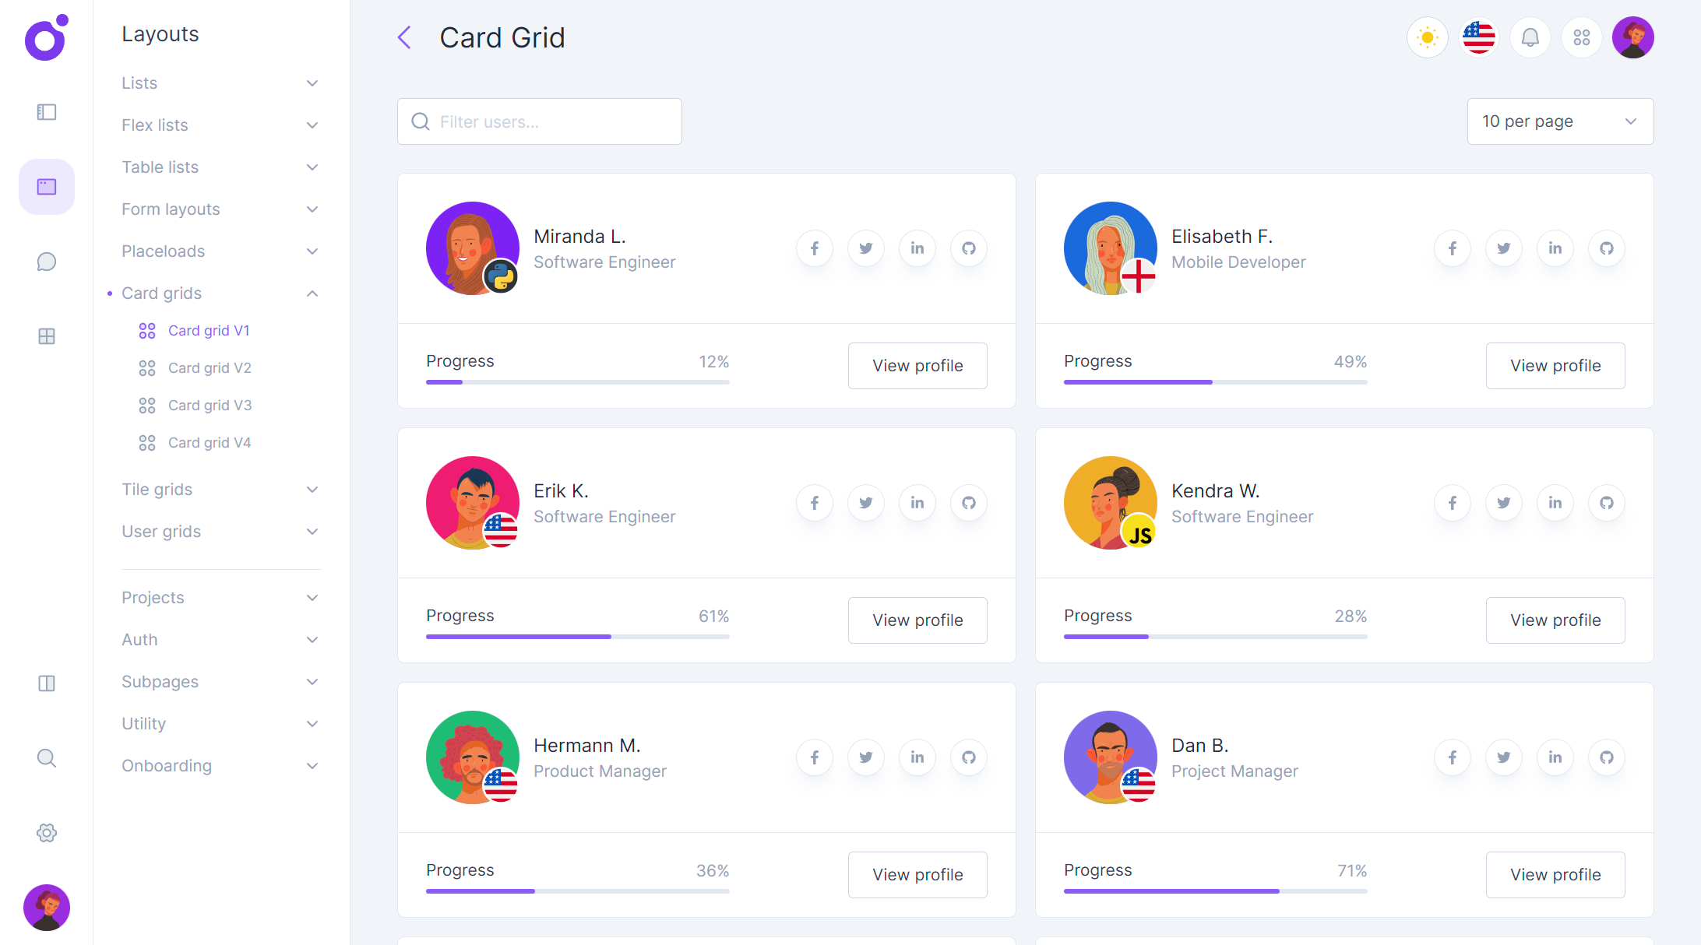Expand the Onboarding section
Image resolution: width=1701 pixels, height=945 pixels.
[220, 765]
